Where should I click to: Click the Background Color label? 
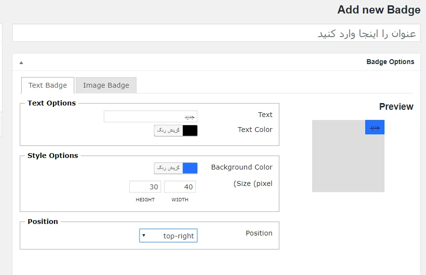tap(242, 167)
